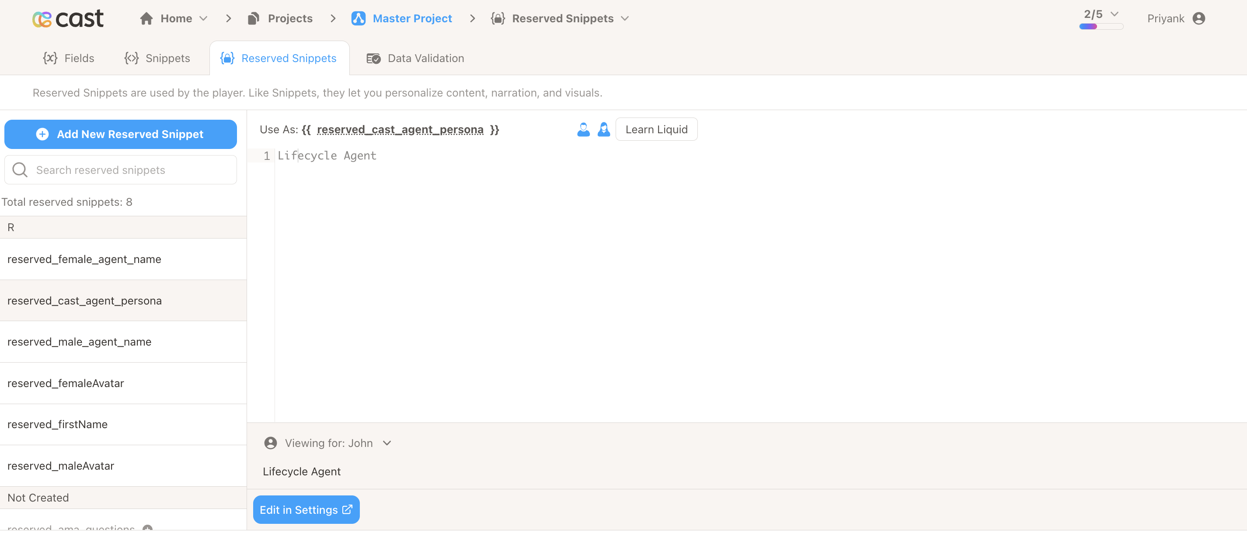This screenshot has height=533, width=1247.
Task: Select the male persona preview icon
Action: click(584, 129)
